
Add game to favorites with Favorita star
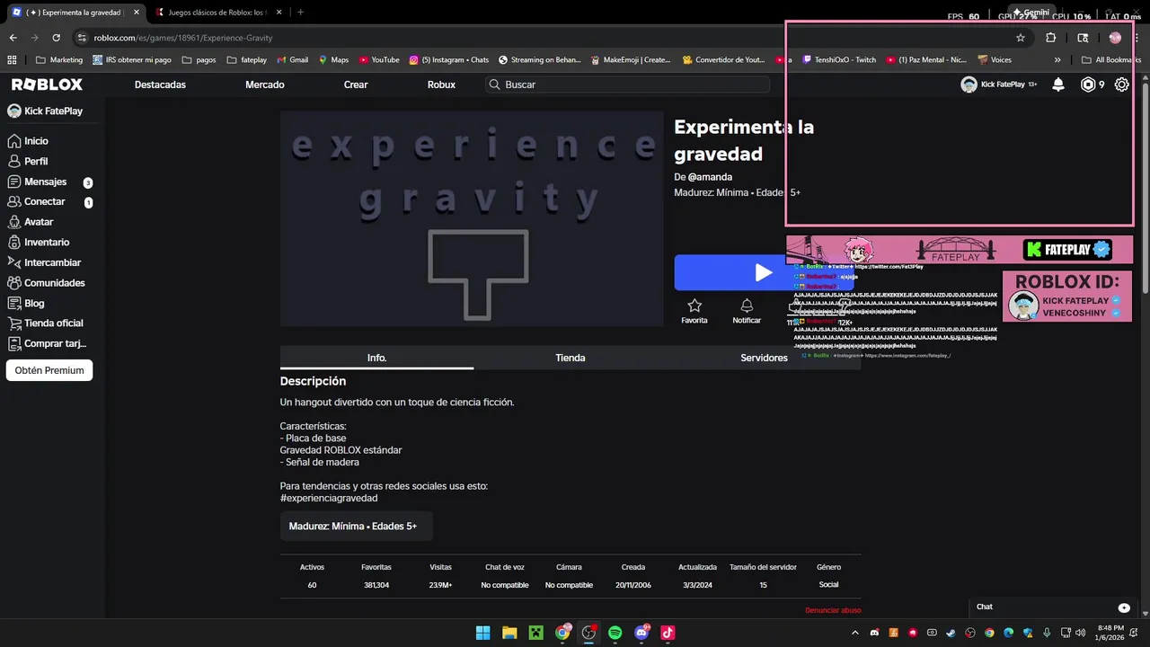pos(694,312)
